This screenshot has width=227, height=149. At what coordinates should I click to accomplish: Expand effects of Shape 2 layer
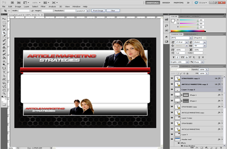(222, 101)
